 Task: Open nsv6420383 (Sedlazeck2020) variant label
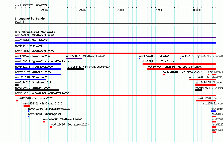63,119
